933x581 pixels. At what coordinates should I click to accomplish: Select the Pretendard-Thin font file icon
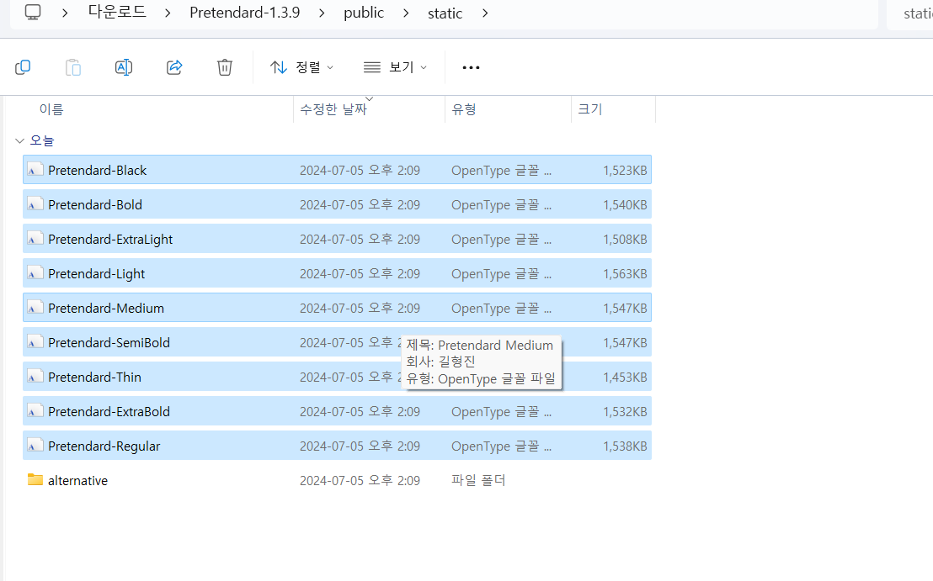(x=35, y=377)
